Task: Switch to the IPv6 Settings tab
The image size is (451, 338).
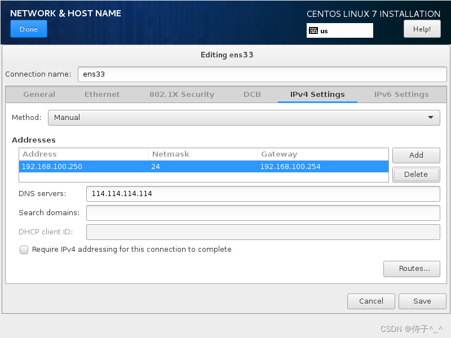Action: coord(401,94)
